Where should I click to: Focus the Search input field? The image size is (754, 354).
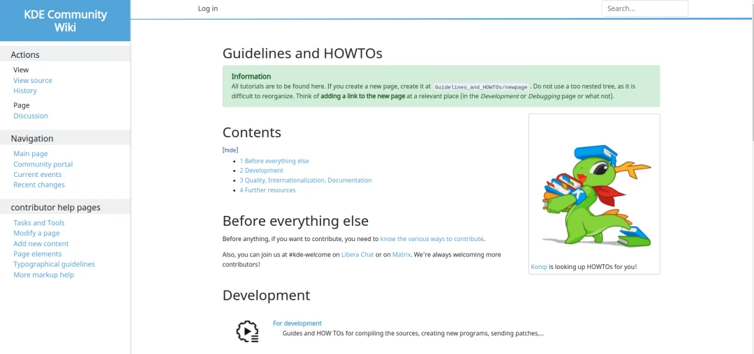[644, 8]
